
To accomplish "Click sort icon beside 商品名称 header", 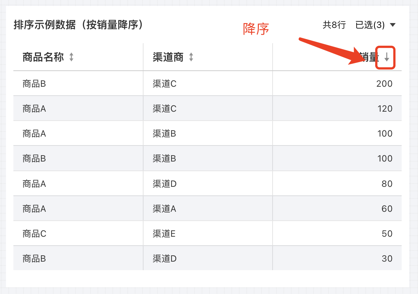I will tap(71, 57).
